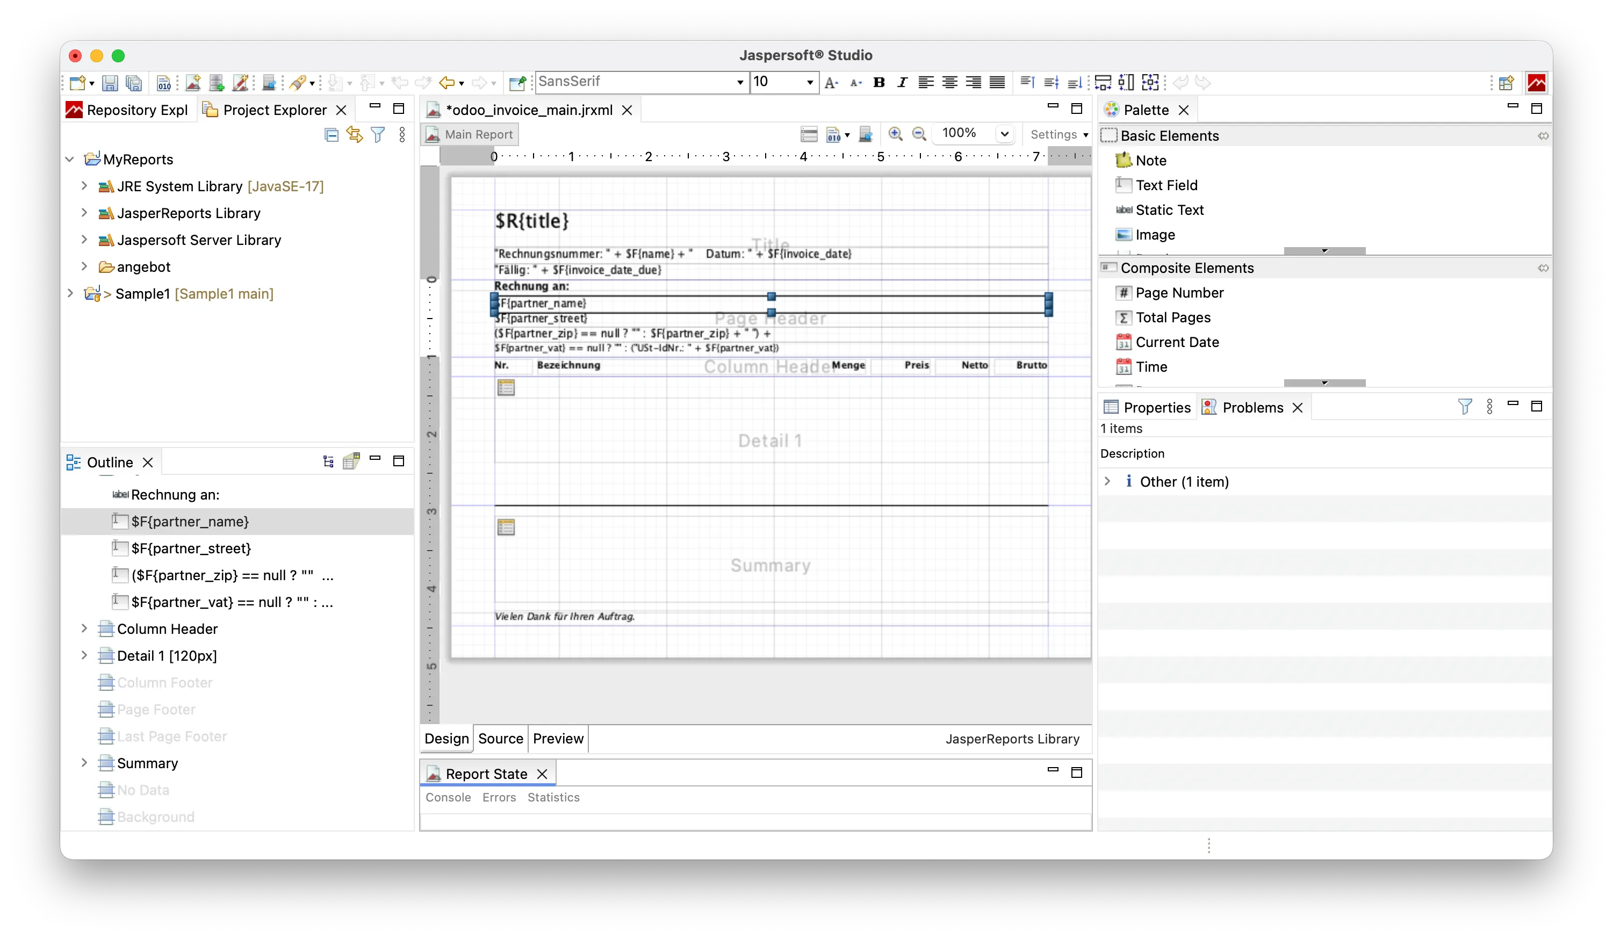Image resolution: width=1613 pixels, height=939 pixels.
Task: Toggle vertical align top
Action: [x=1027, y=83]
